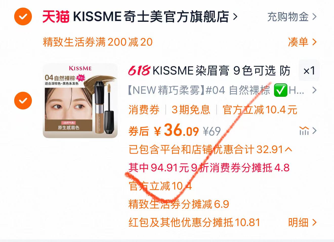
Task: Open the KISSME eyebrow product thumbnail
Action: pos(80,101)
